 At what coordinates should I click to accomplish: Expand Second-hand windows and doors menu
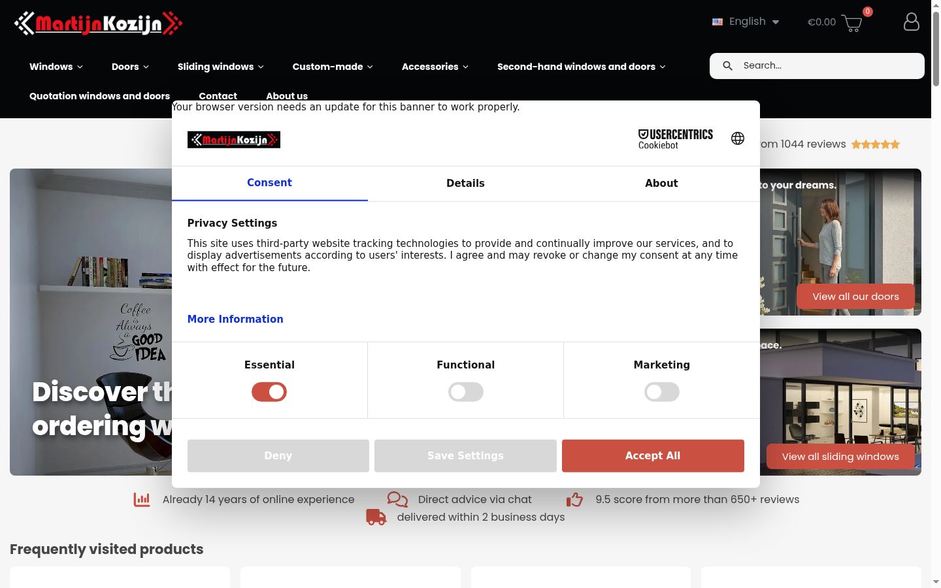pos(582,67)
